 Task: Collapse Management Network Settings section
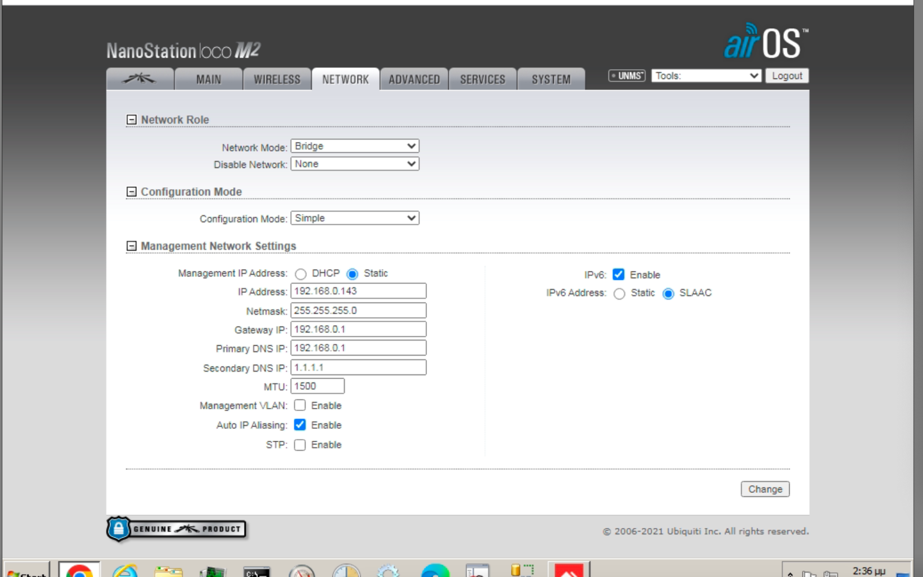tap(132, 246)
